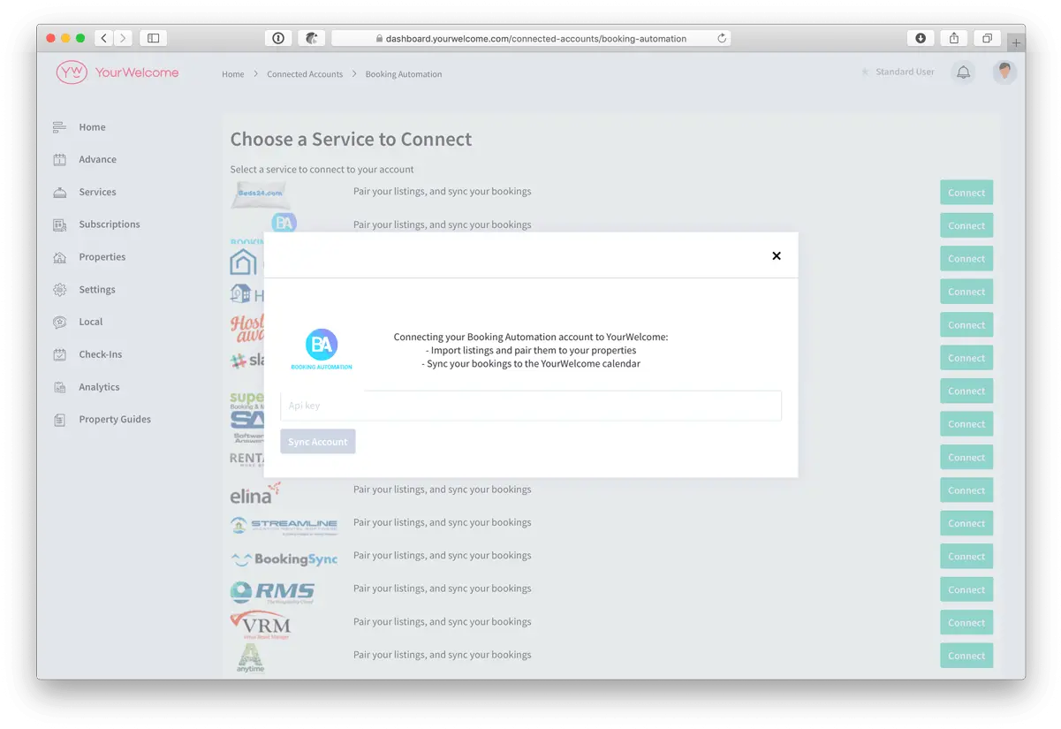1061x729 pixels.
Task: Click the Properties house icon in the sidebar
Action: 59,257
